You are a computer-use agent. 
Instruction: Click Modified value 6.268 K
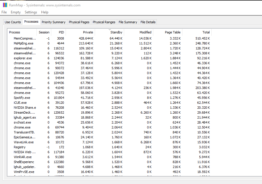[146, 142]
